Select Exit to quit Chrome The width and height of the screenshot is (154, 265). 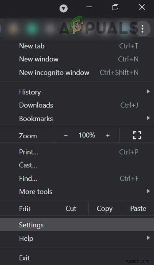pos(77,258)
